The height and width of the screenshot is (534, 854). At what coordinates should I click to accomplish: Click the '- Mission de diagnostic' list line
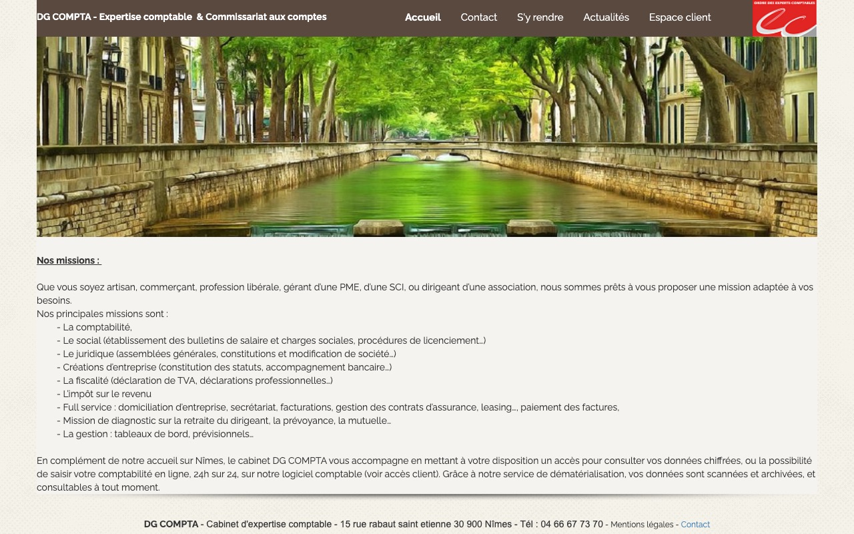[x=224, y=421]
